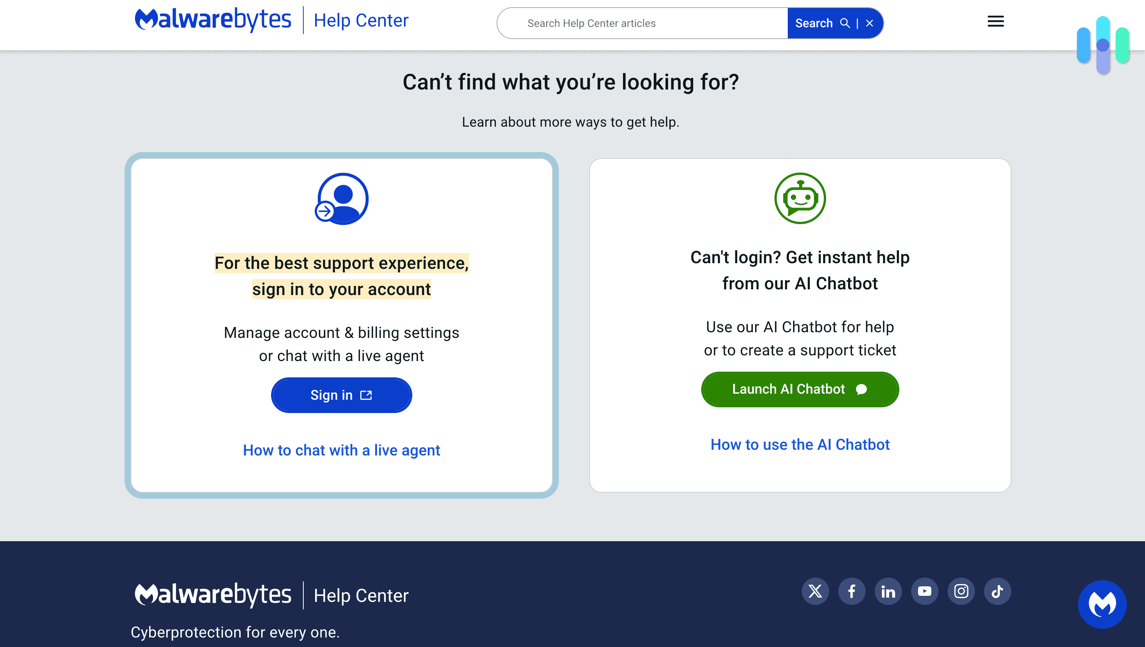
Task: Launch the AI Chatbot
Action: coord(800,389)
